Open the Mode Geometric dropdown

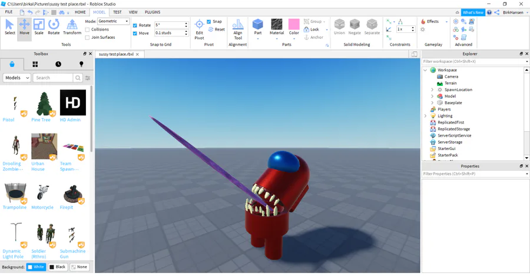click(113, 21)
